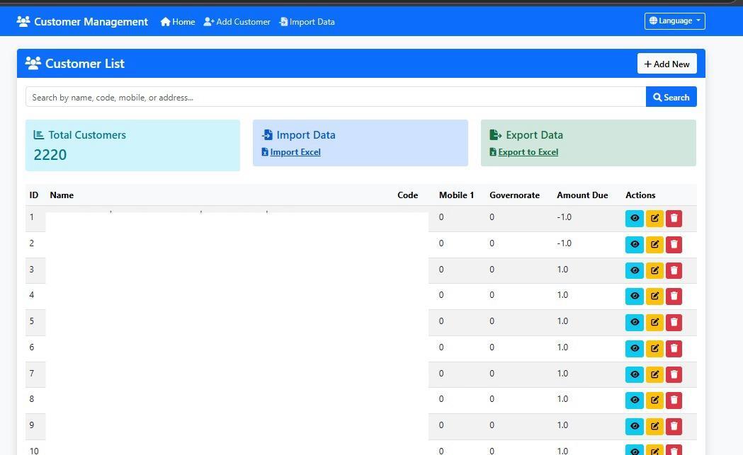Screen dimensions: 743x455
Task: Click the Customer Management brand logo
Action: coord(82,22)
